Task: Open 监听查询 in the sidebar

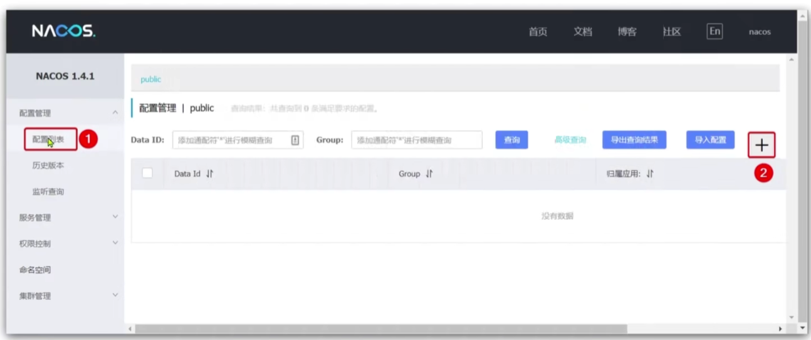Action: (48, 191)
